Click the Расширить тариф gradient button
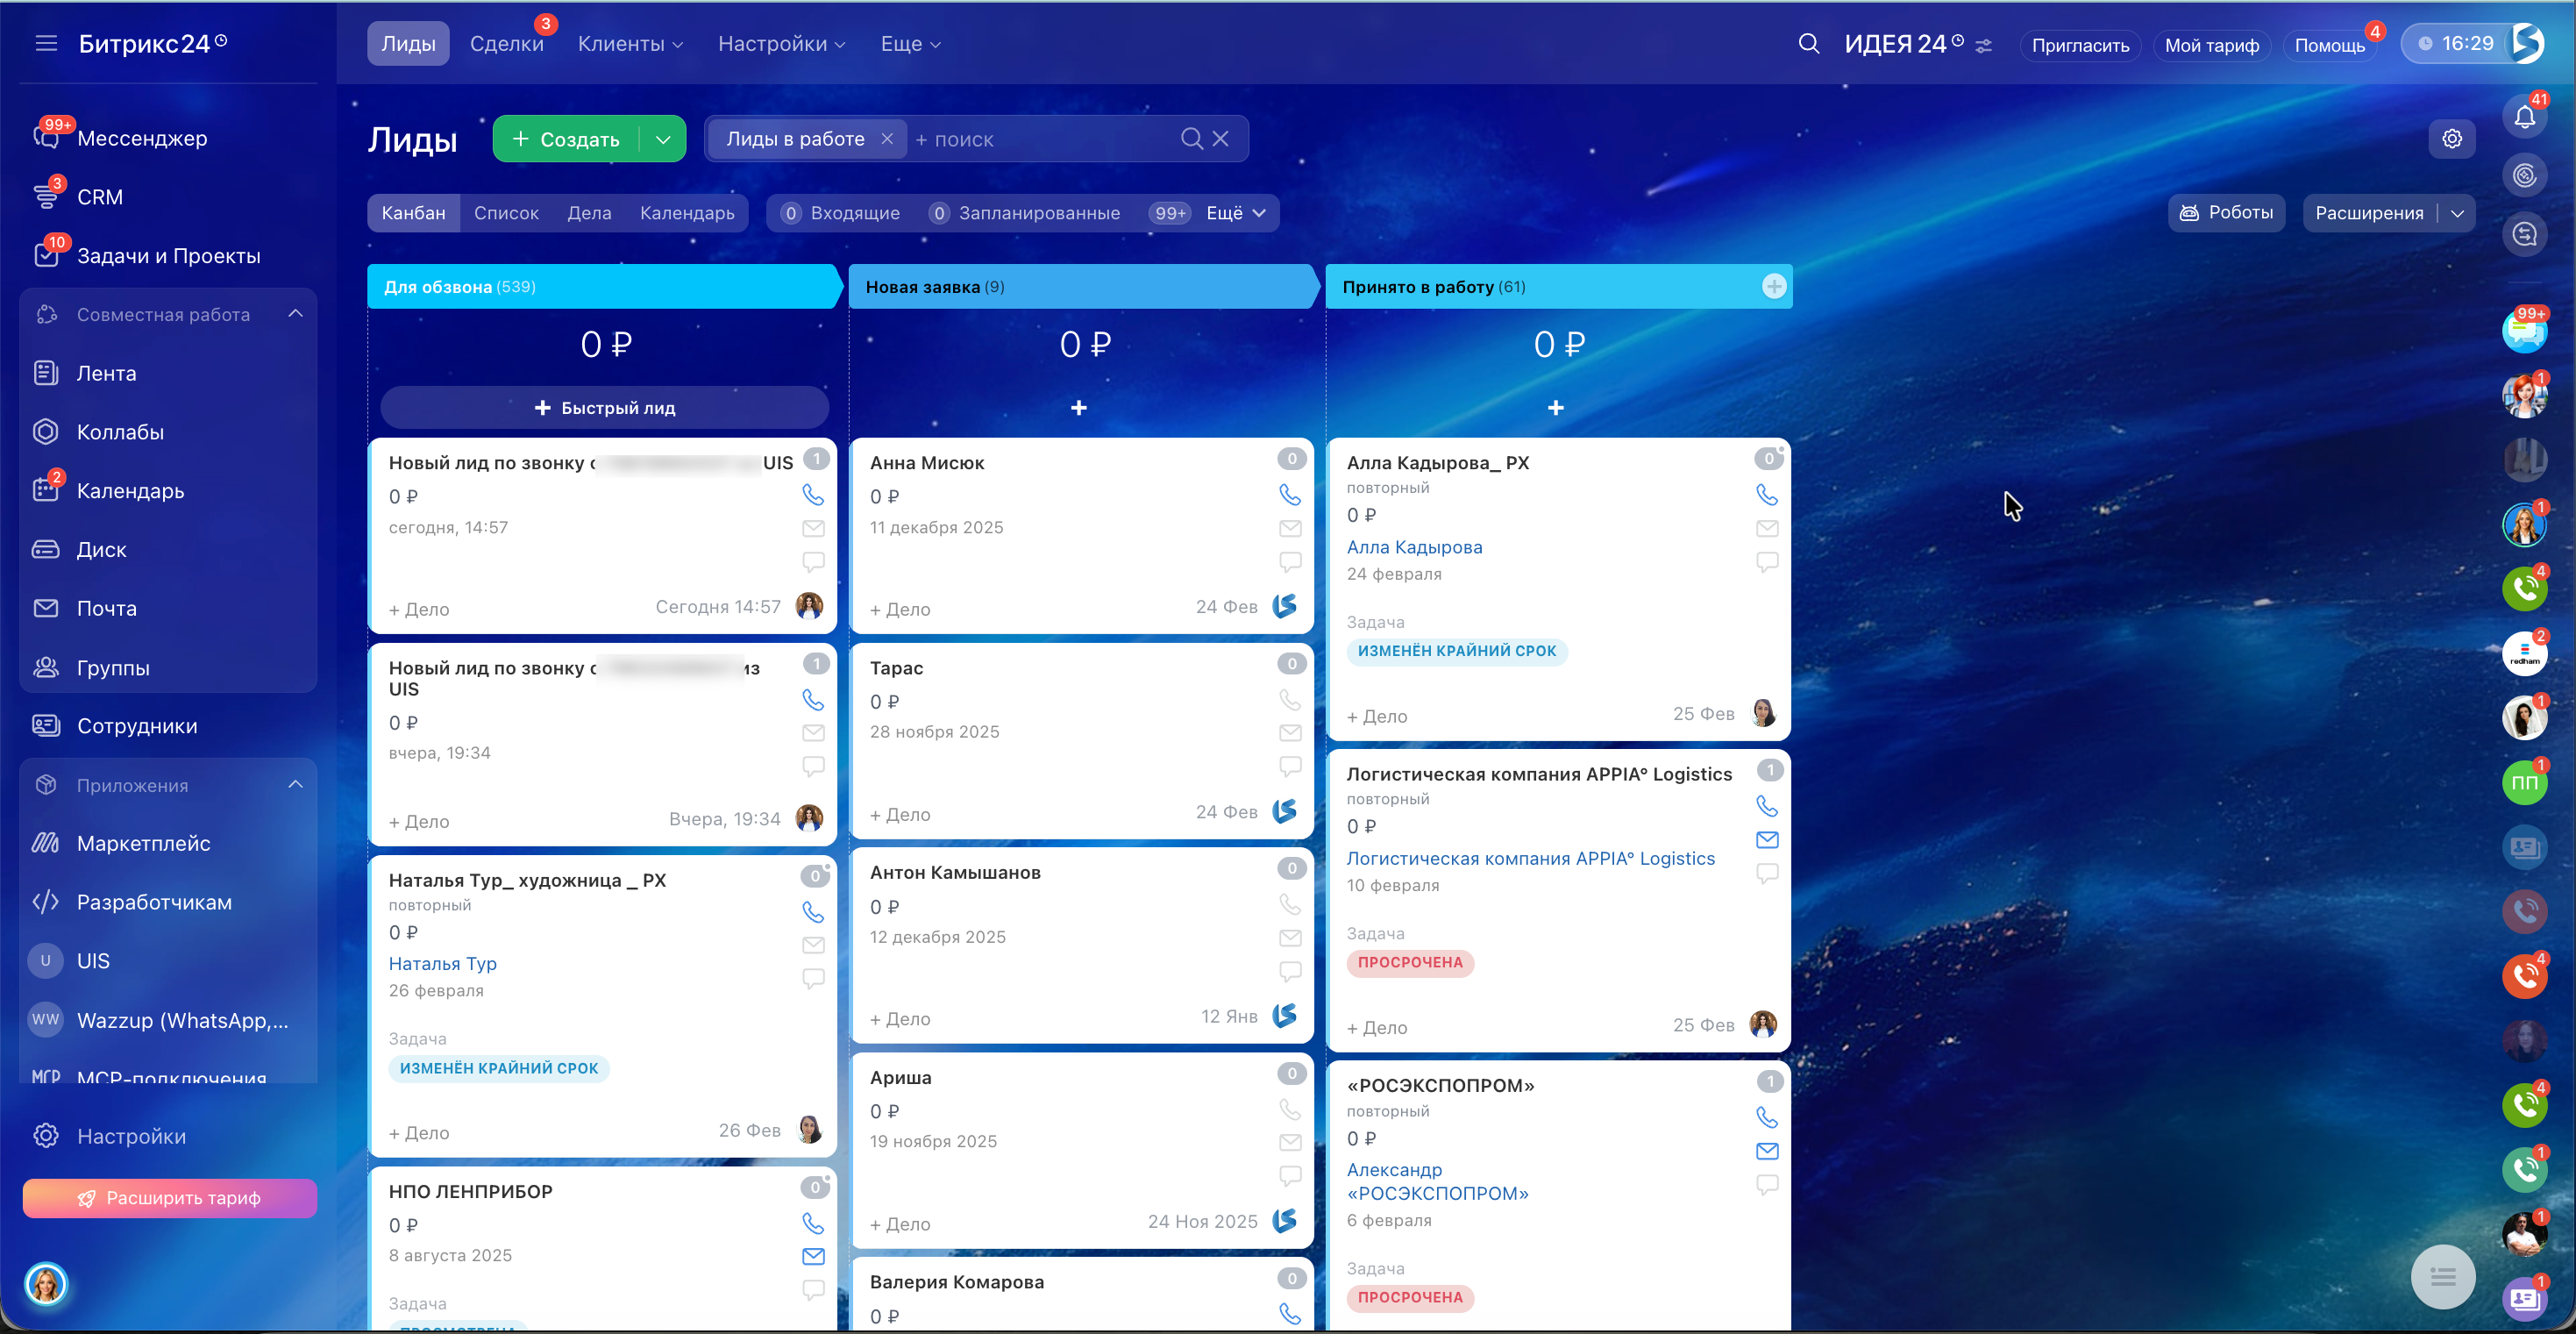The height and width of the screenshot is (1334, 2576). point(169,1198)
